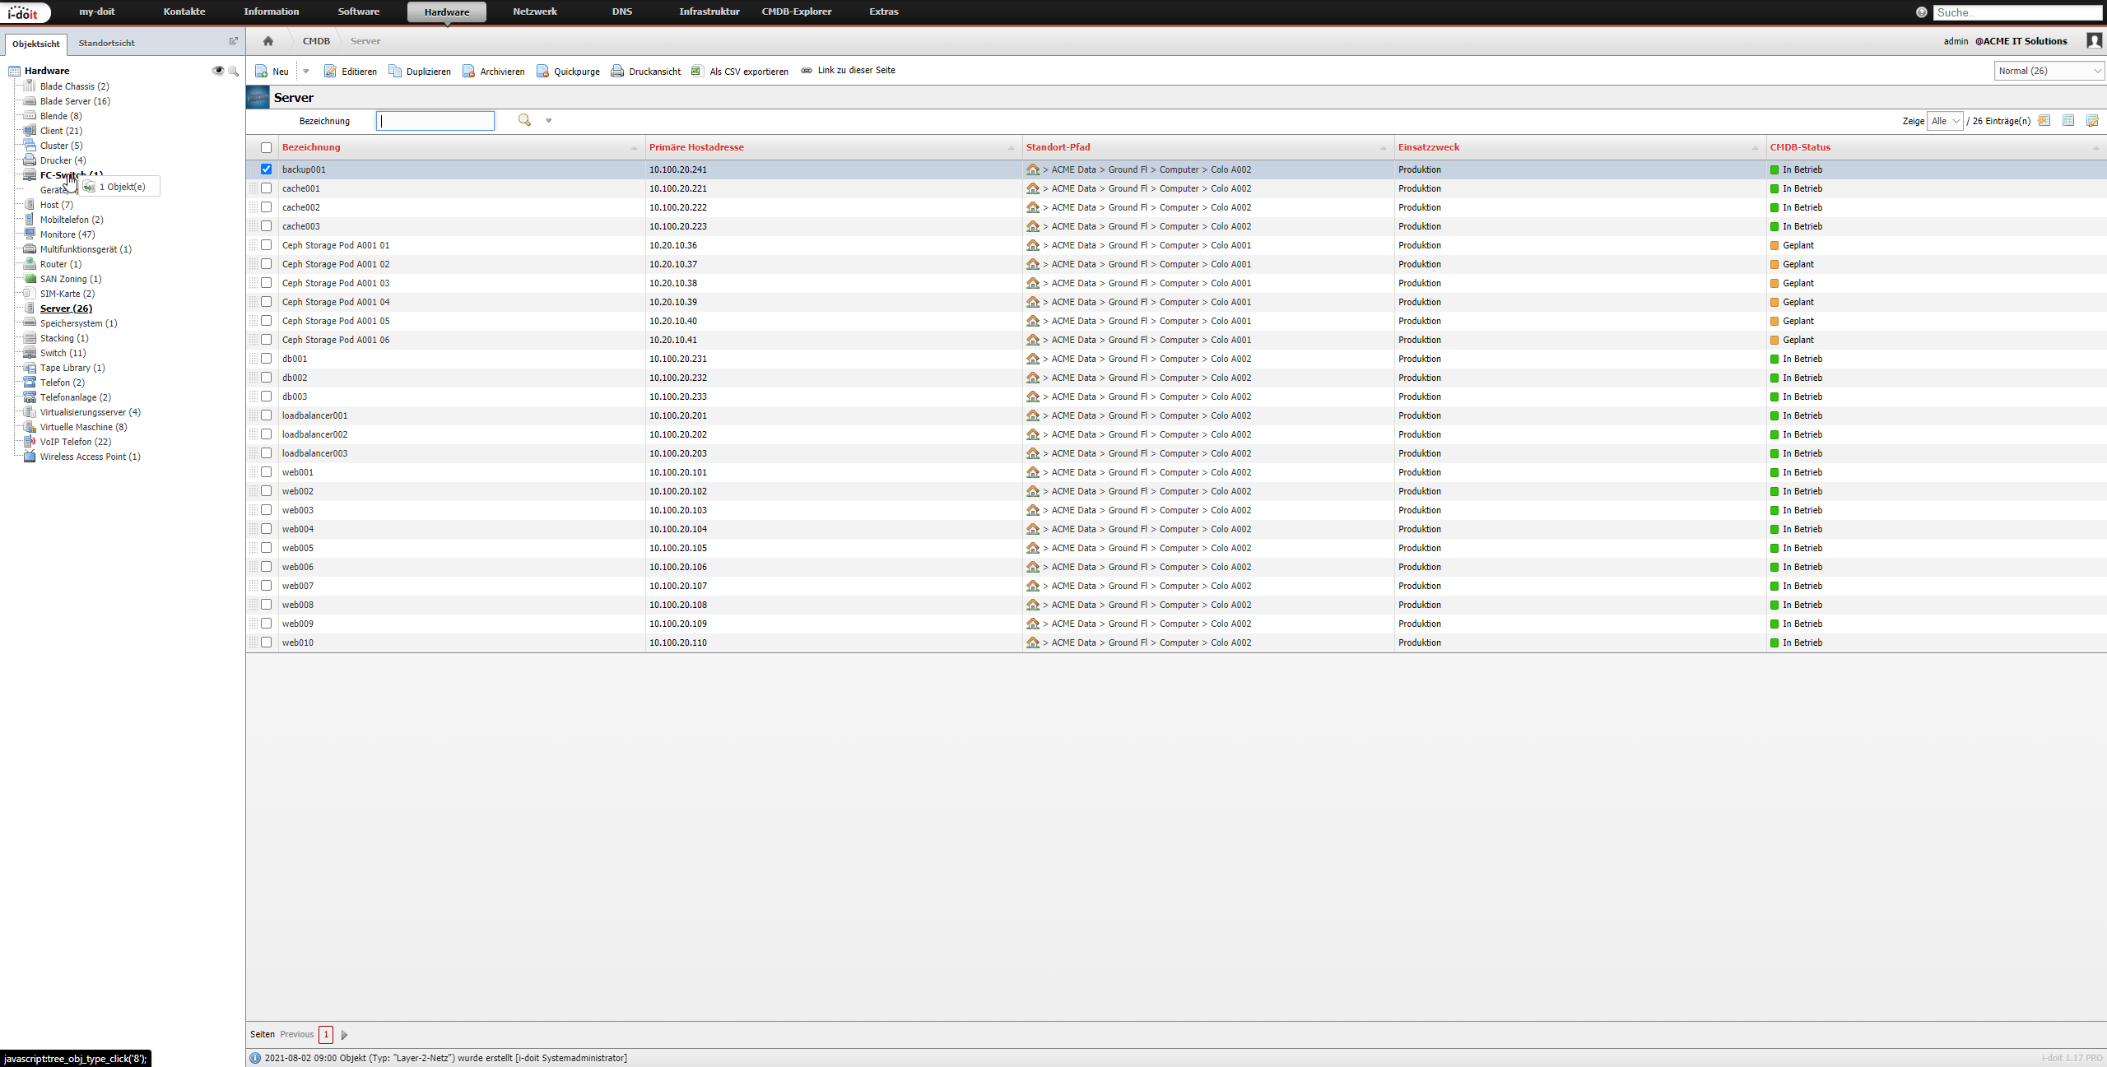Viewport: 2107px width, 1067px height.
Task: Click the home icon in breadcrumb
Action: pos(267,41)
